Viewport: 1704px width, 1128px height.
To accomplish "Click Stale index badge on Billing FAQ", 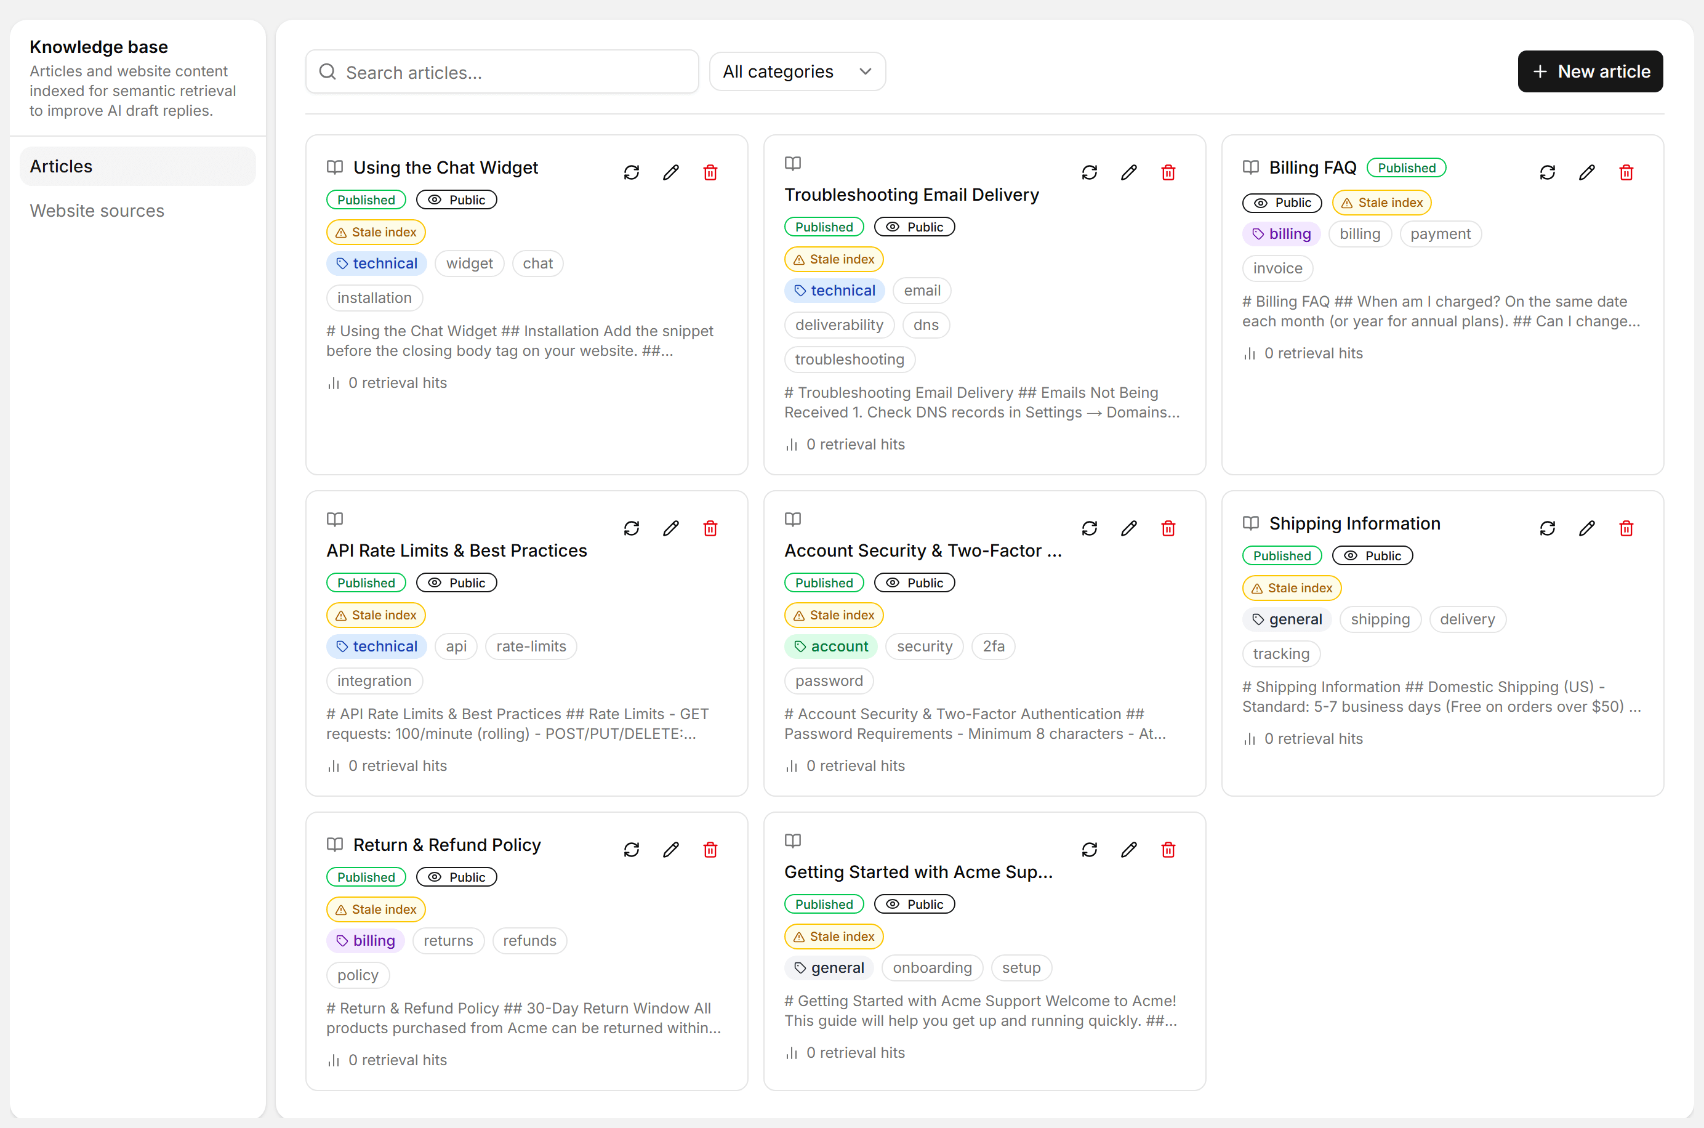I will click(1382, 203).
